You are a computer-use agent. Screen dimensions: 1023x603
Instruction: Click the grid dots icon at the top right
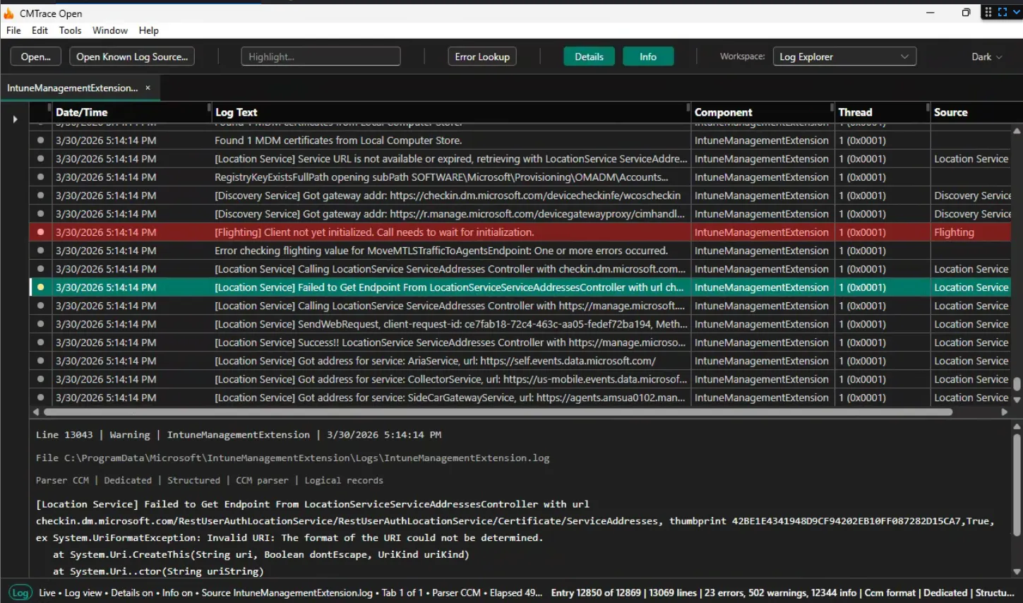988,11
